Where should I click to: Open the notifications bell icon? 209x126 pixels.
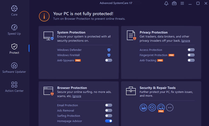click(x=166, y=3)
